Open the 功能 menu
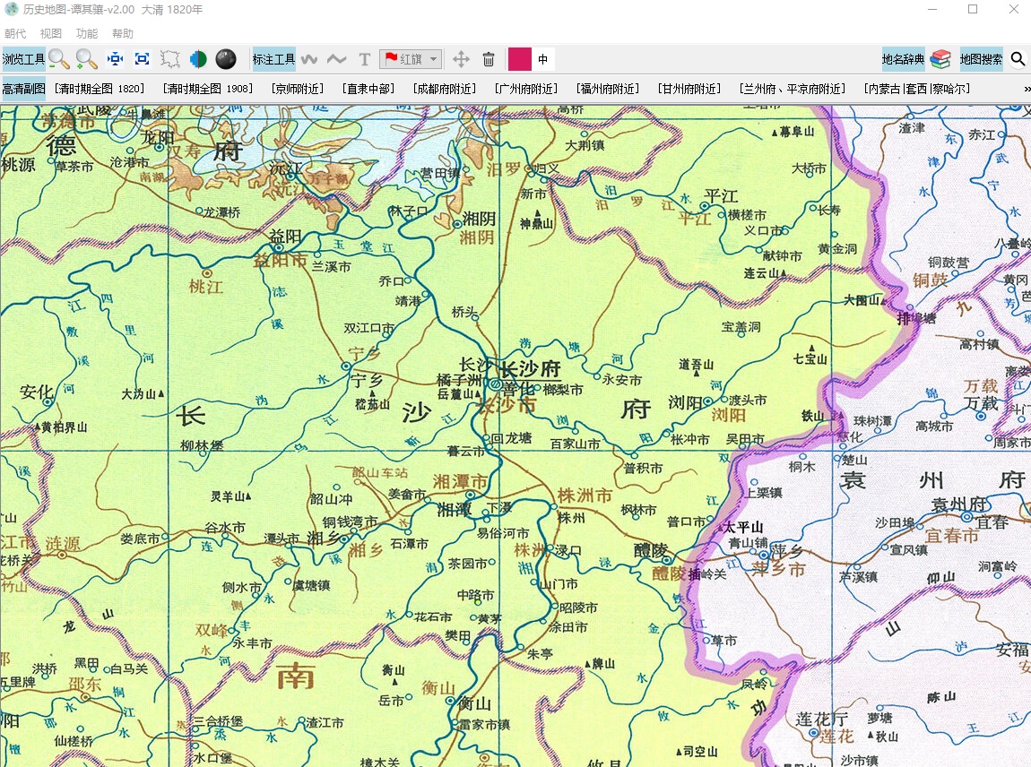 87,33
